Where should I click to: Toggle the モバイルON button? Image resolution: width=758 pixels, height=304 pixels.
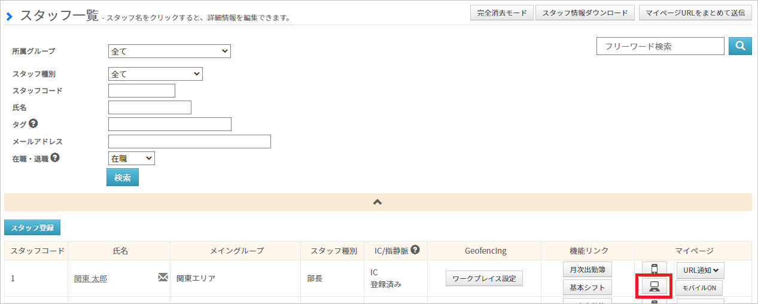[x=699, y=288]
